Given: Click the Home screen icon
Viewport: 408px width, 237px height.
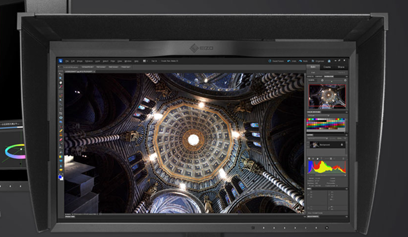Looking at the screenshot, I should [x=329, y=61].
